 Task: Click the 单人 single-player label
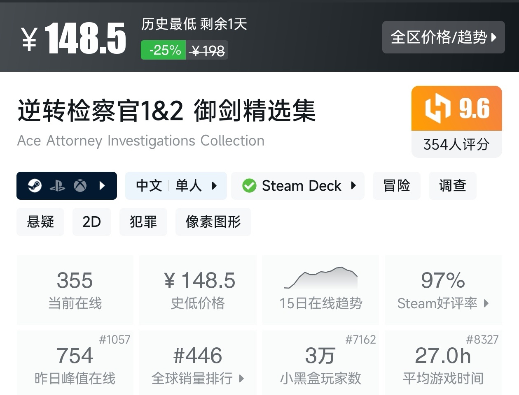(x=189, y=186)
